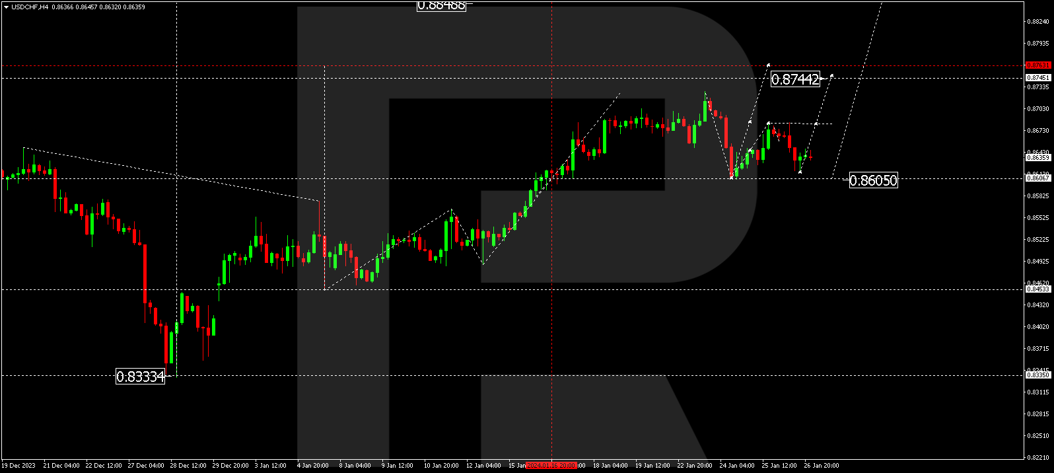Click the 28 Dec 12:00 time label
The width and height of the screenshot is (1054, 473).
[188, 466]
